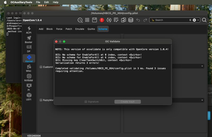Enable the Signature checkbox

(86, 102)
